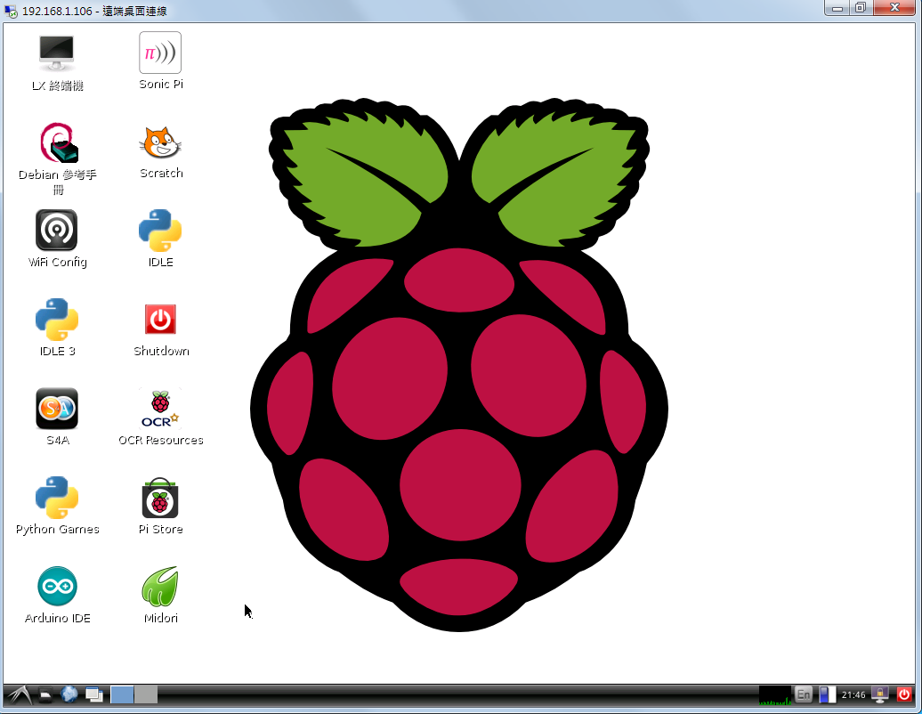The width and height of the screenshot is (922, 714).
Task: Open Python Games desktop icon
Action: click(57, 499)
